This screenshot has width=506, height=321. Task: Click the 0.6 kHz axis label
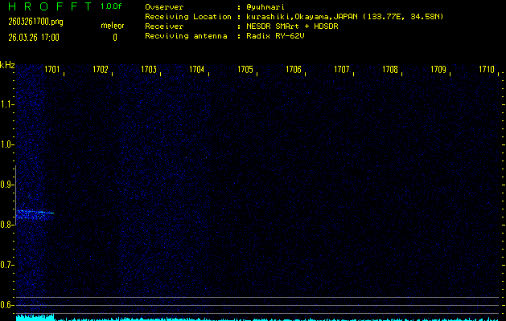(6, 305)
